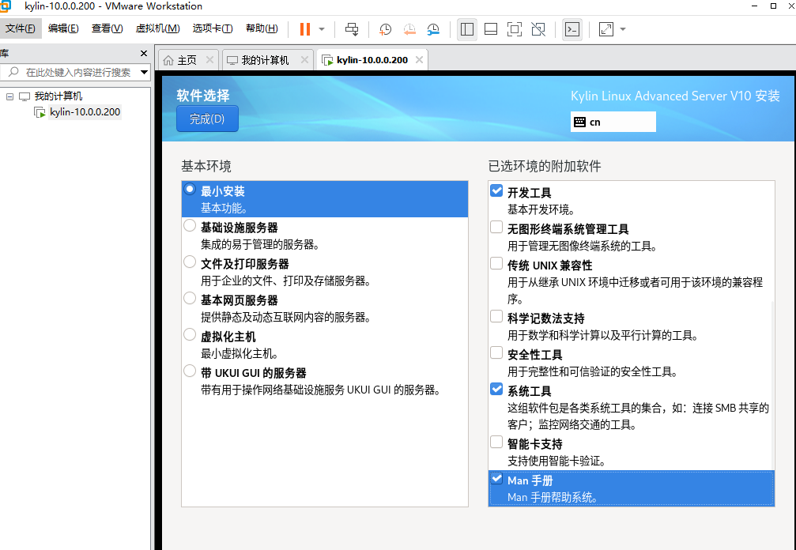Select the kylin-10.0.0.200 tab
The image size is (796, 550).
(372, 60)
